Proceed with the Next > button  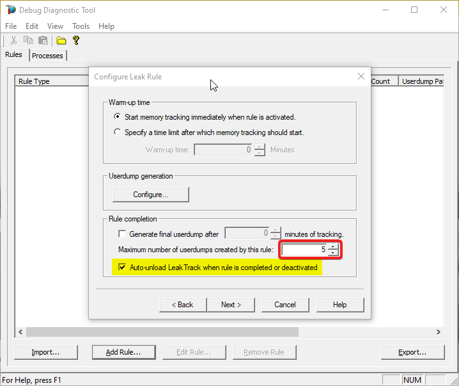(x=231, y=305)
